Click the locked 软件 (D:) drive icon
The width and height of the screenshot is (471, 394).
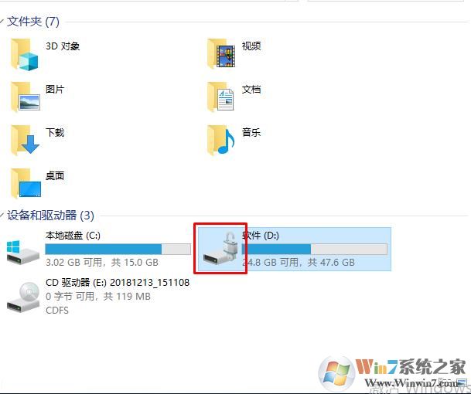pyautogui.click(x=220, y=249)
